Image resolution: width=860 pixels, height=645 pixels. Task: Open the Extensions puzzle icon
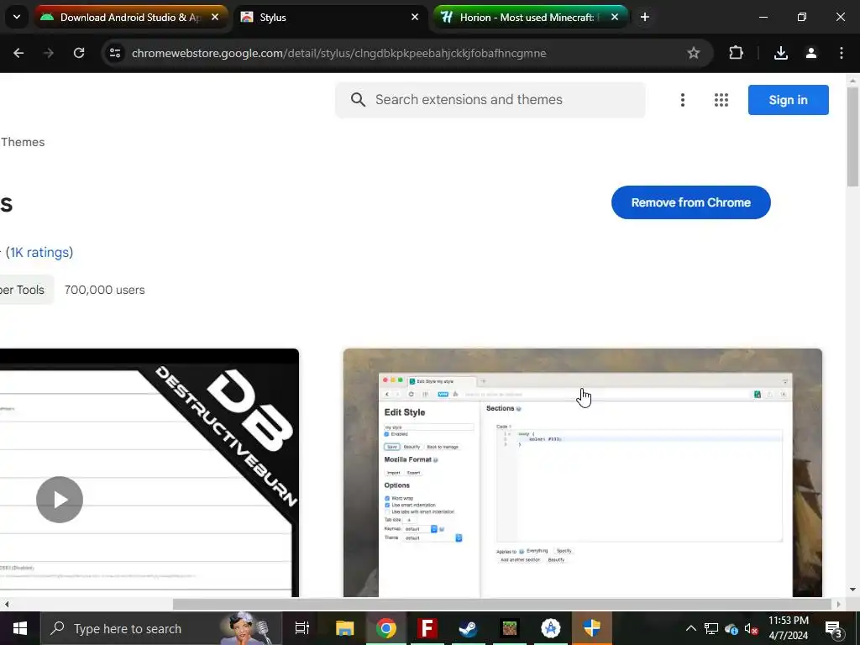(736, 53)
